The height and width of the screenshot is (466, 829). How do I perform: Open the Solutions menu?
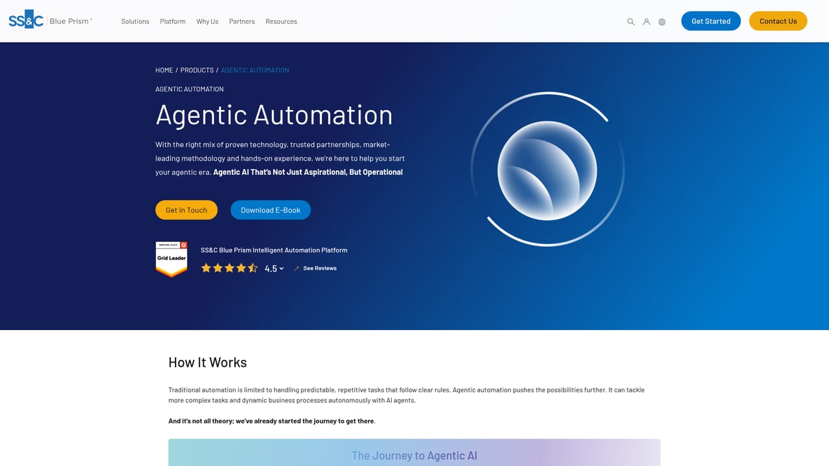135,21
